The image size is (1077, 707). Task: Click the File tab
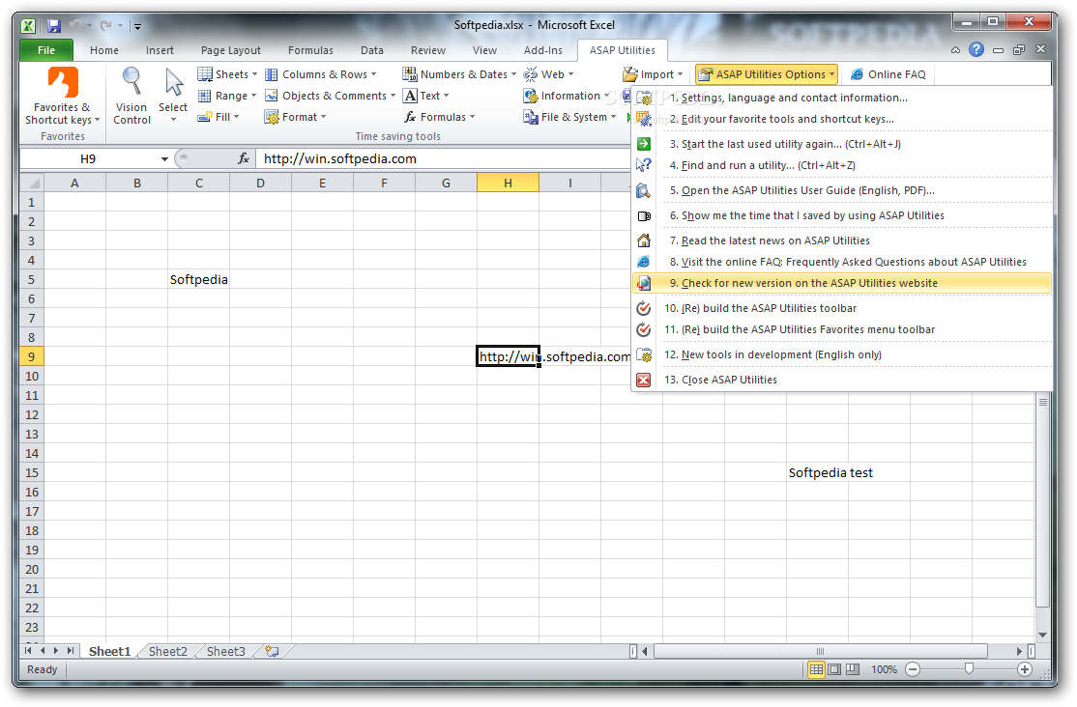tap(46, 50)
